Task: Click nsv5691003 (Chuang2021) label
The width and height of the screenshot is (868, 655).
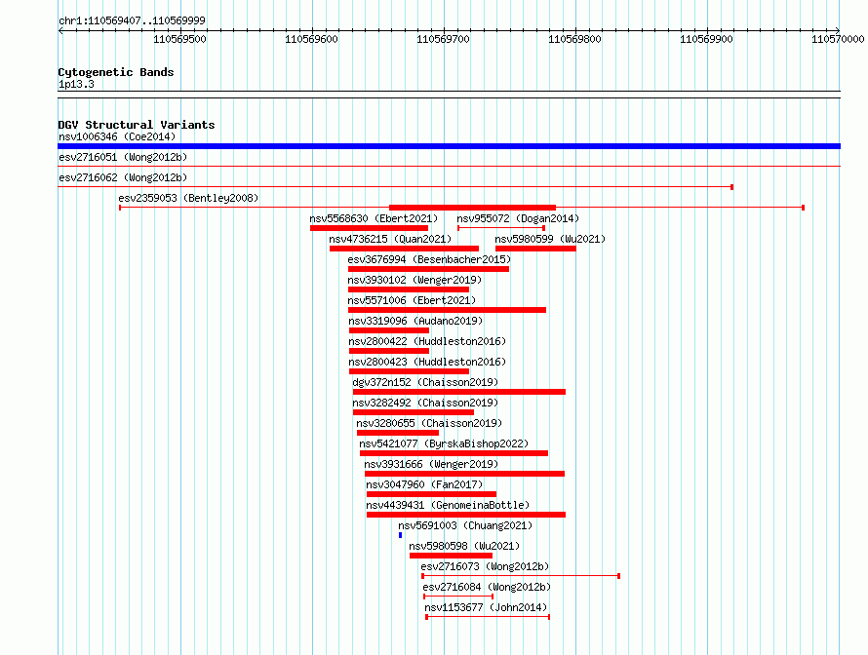Action: point(465,525)
